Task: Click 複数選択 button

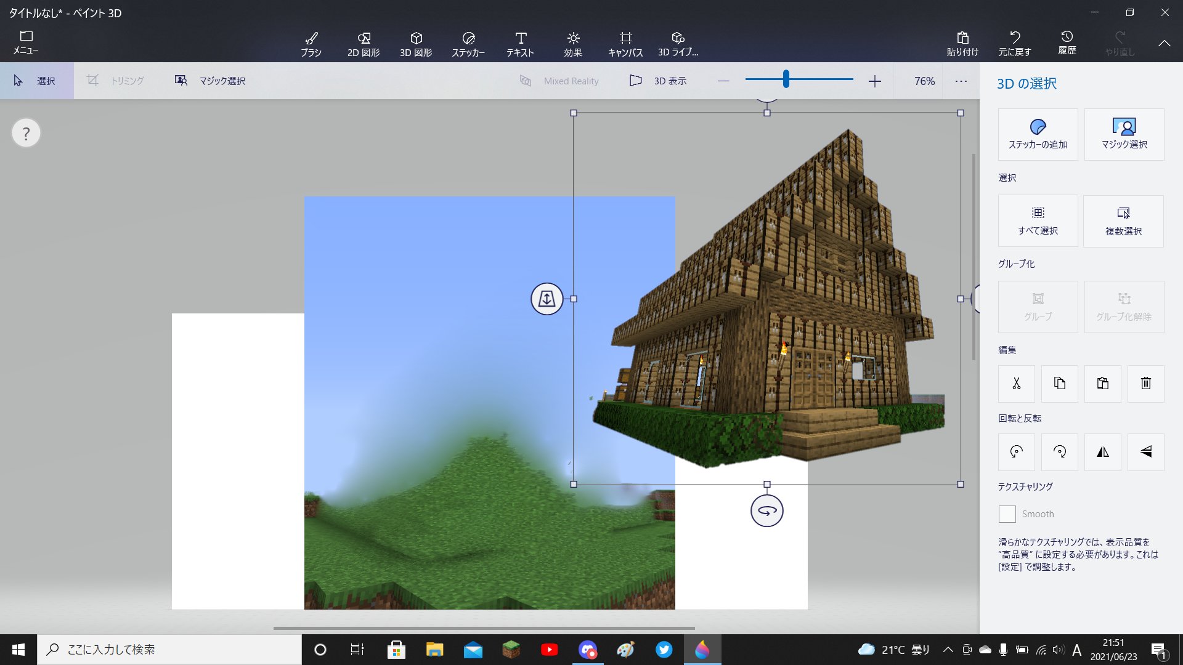Action: [1124, 220]
